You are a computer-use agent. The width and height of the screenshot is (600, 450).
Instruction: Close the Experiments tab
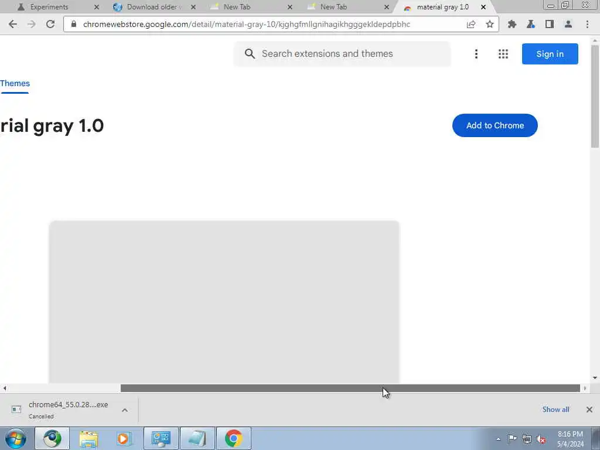97,7
